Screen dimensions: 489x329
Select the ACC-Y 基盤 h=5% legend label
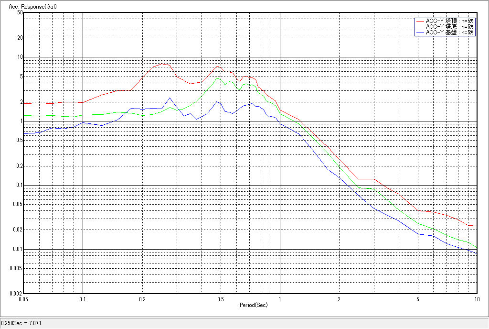point(449,33)
